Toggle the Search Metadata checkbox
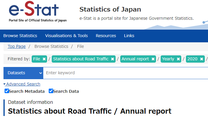This screenshot has width=208, height=118. 7,91
